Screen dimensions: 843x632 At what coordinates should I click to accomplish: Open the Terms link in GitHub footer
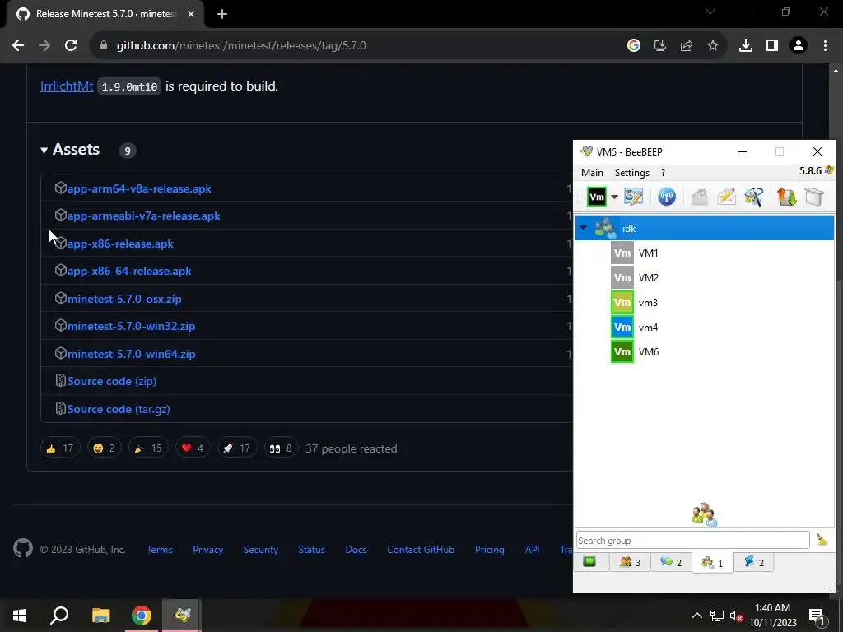tap(160, 550)
